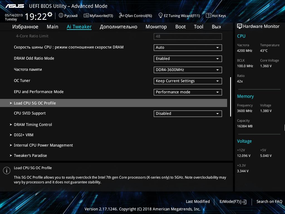Viewport: 285px width, 214px height.
Task: Click the settings list vertical scrollbar
Action: 230,97
